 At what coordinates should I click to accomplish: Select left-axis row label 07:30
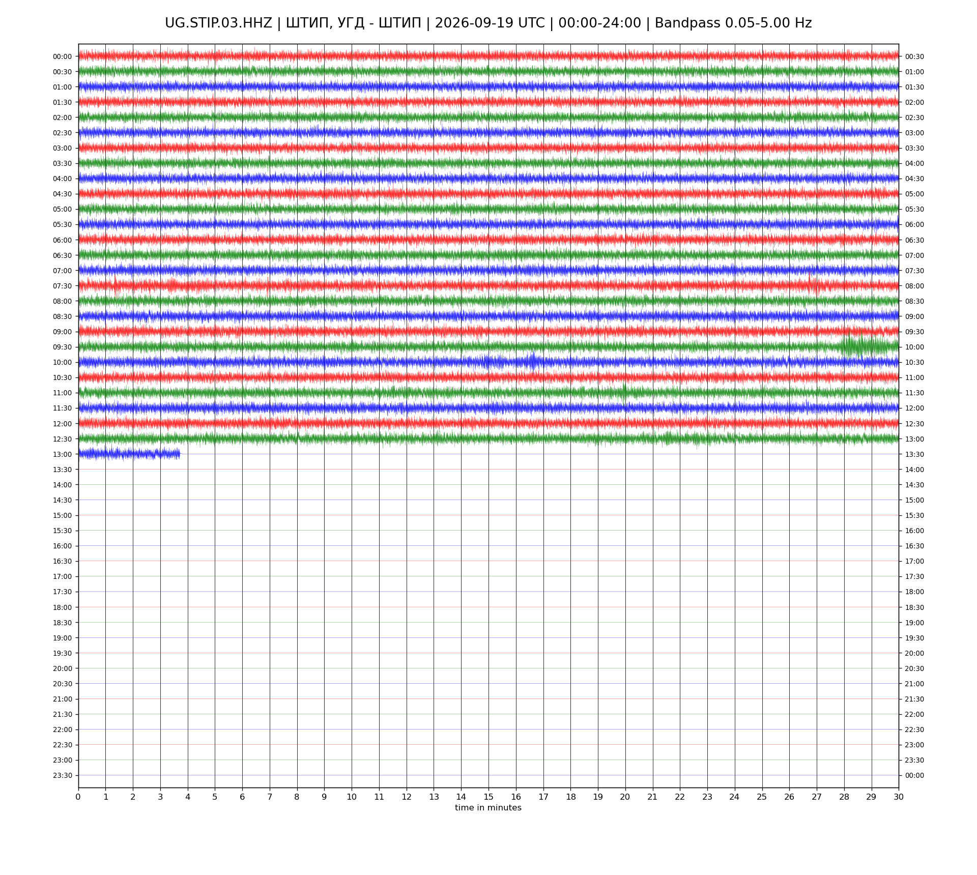(63, 286)
